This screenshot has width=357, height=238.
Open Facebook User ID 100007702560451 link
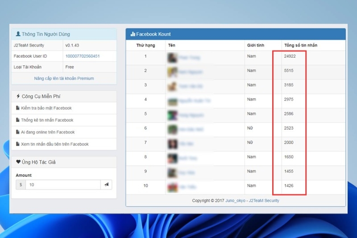[83, 56]
